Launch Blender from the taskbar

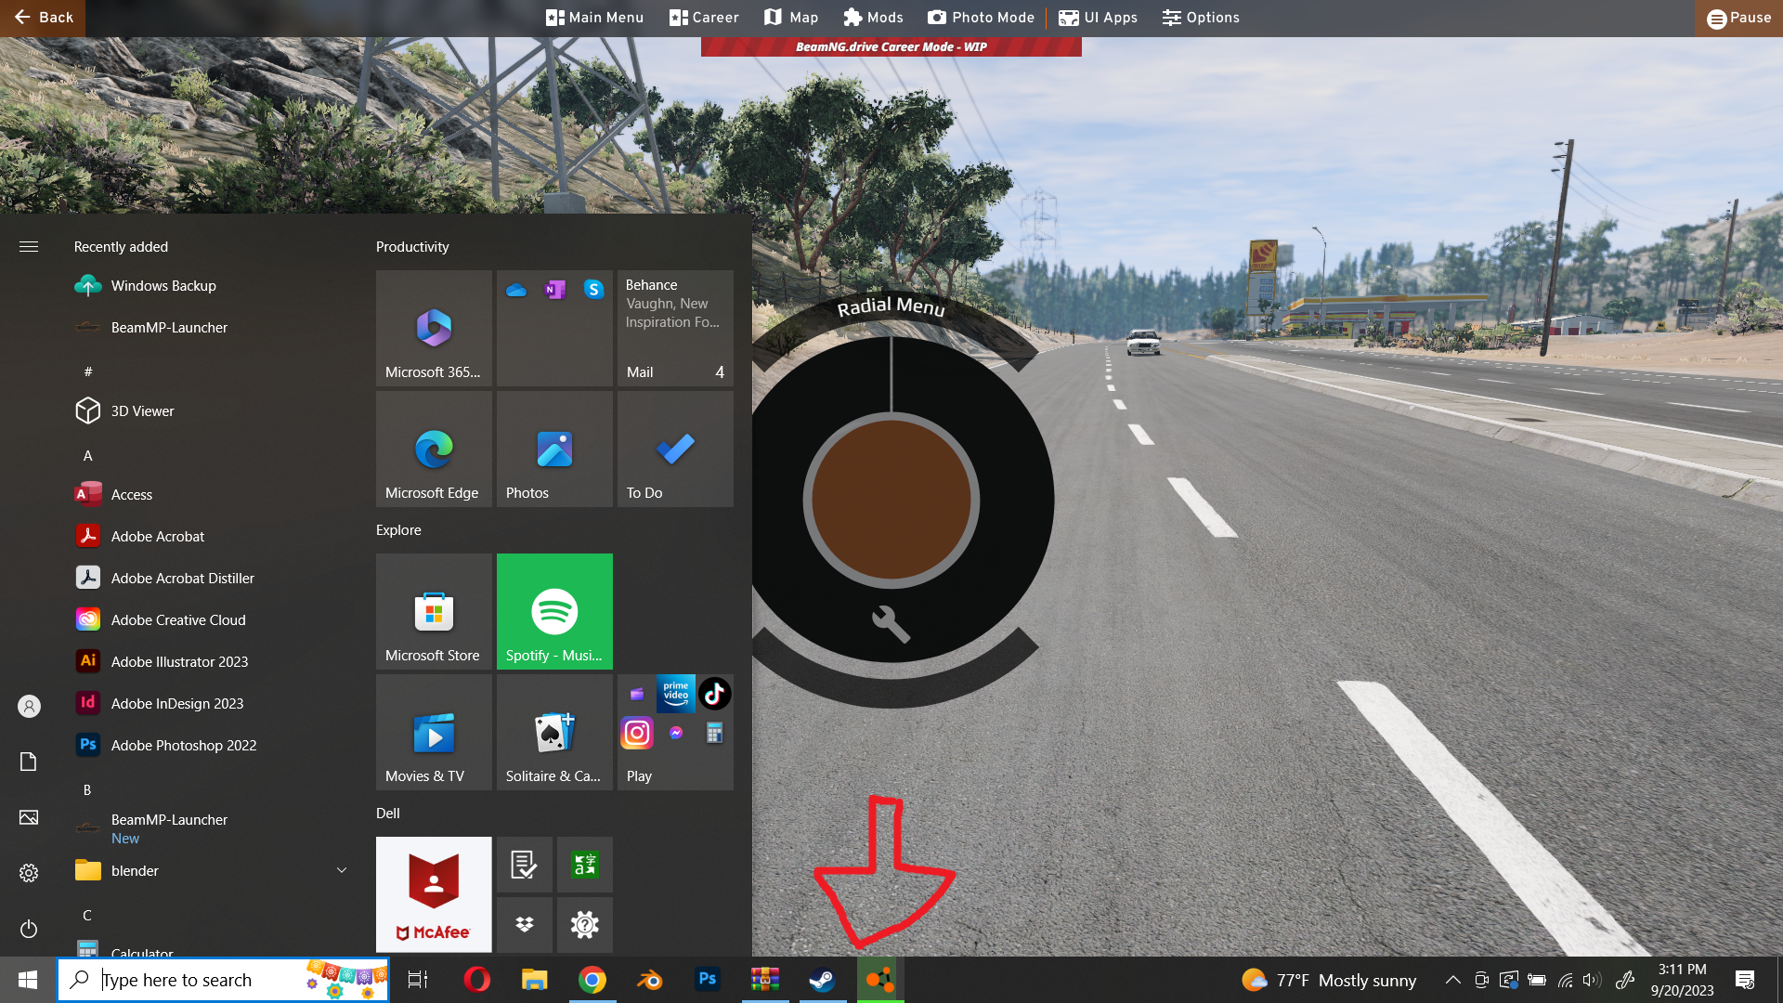pos(649,979)
